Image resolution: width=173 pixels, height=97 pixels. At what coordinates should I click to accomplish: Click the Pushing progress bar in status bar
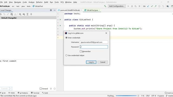point(126,96)
